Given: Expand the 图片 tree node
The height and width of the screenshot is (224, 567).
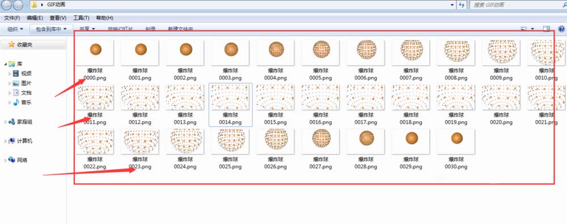Looking at the screenshot, I should 10,83.
